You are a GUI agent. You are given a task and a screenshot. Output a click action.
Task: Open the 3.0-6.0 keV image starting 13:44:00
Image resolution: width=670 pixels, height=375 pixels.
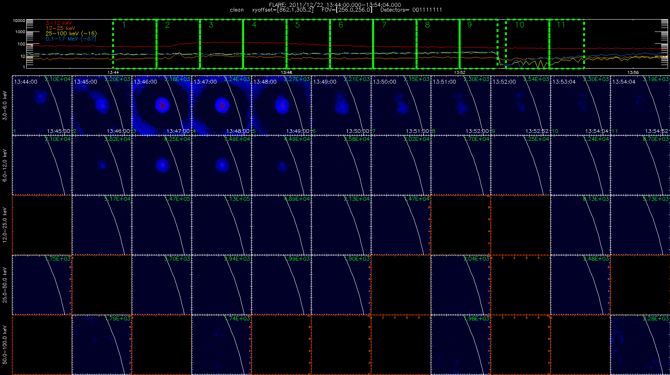[x=42, y=105]
